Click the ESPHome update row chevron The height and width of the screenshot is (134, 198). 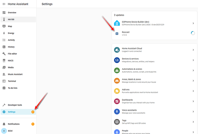pyautogui.click(x=193, y=23)
